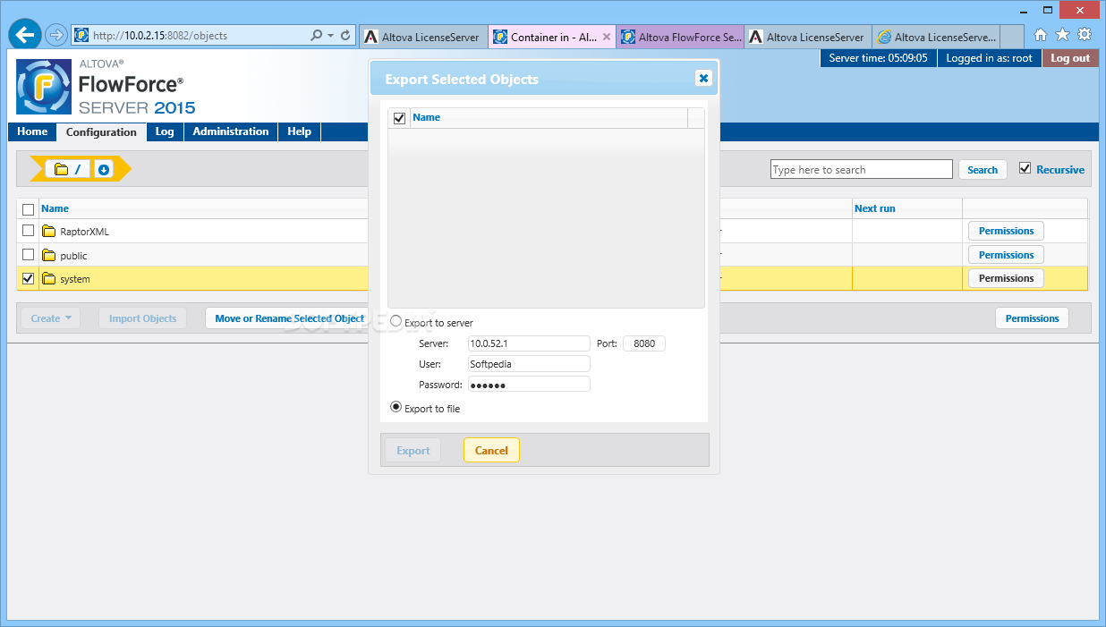Switch to the first Altova LicenseServer tab
1106x627 pixels.
coord(422,37)
